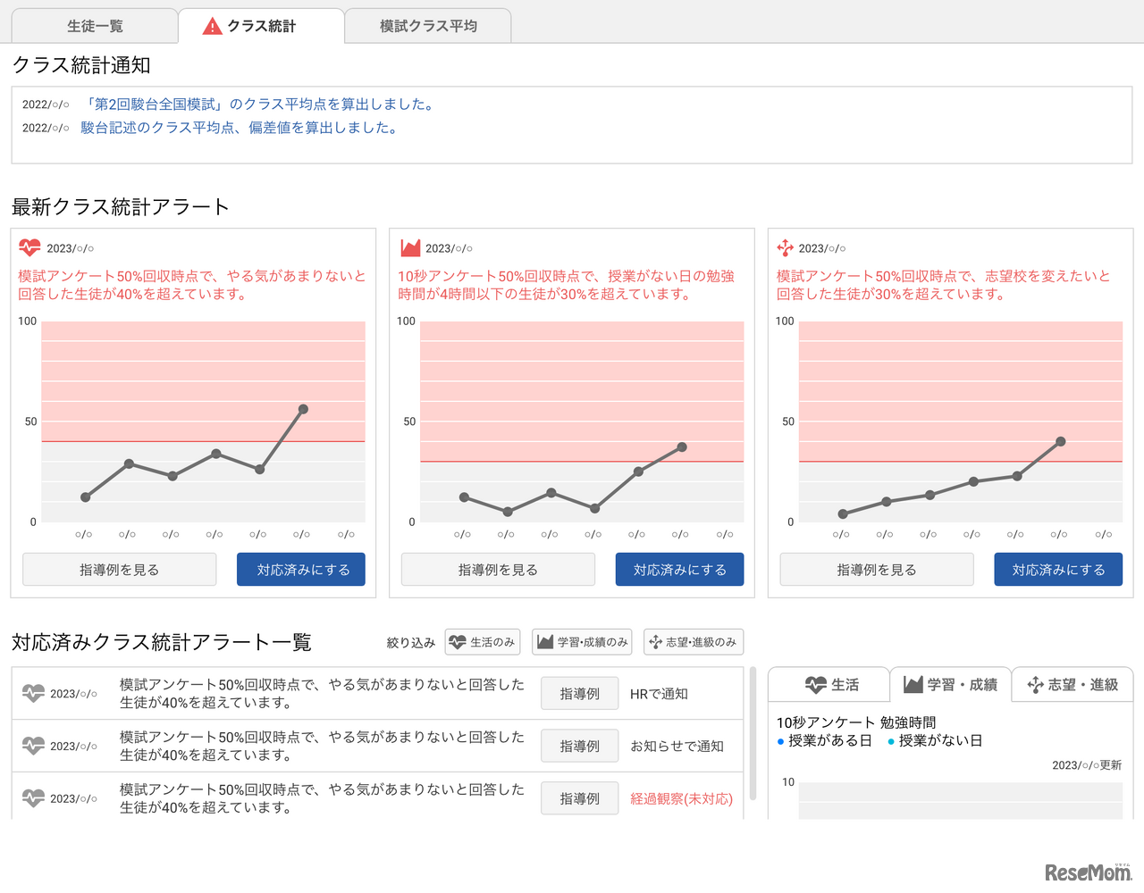The image size is (1144, 893).
Task: Click the arrows 志望・進級 icon on third alert card
Action: (x=782, y=248)
